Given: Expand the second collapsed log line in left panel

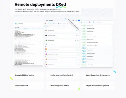Looking at the screenshot, I should point(14,27).
